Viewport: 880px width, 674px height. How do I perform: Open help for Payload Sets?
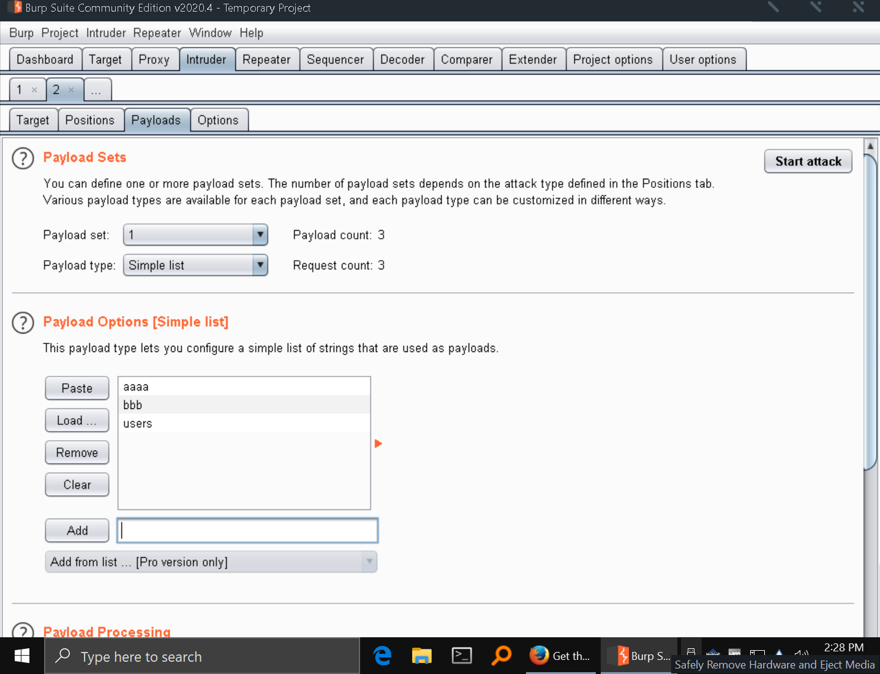point(23,159)
